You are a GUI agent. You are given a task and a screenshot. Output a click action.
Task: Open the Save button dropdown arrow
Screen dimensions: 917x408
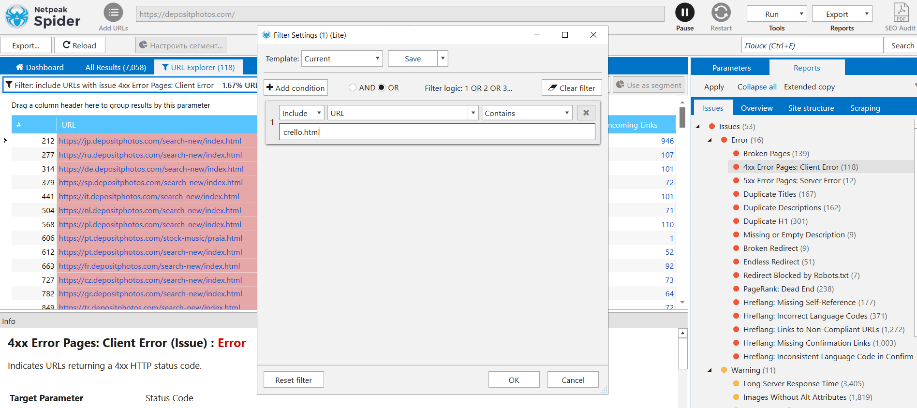point(443,58)
